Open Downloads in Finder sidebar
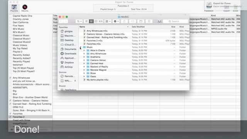The image size is (247, 139). [x=68, y=54]
